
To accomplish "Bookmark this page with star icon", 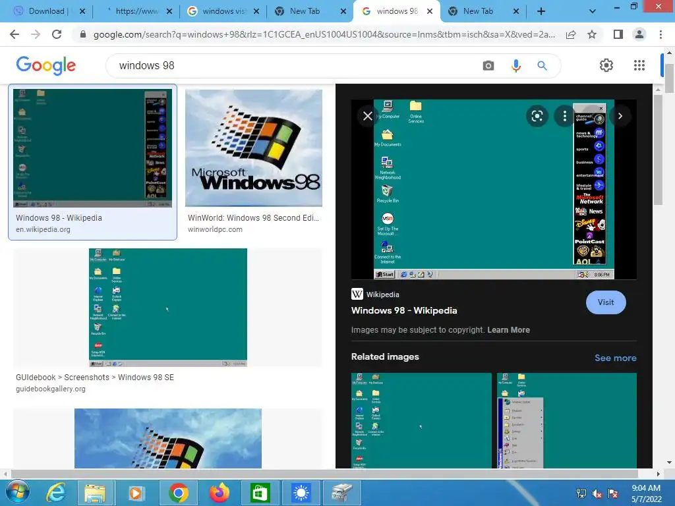I will [592, 34].
